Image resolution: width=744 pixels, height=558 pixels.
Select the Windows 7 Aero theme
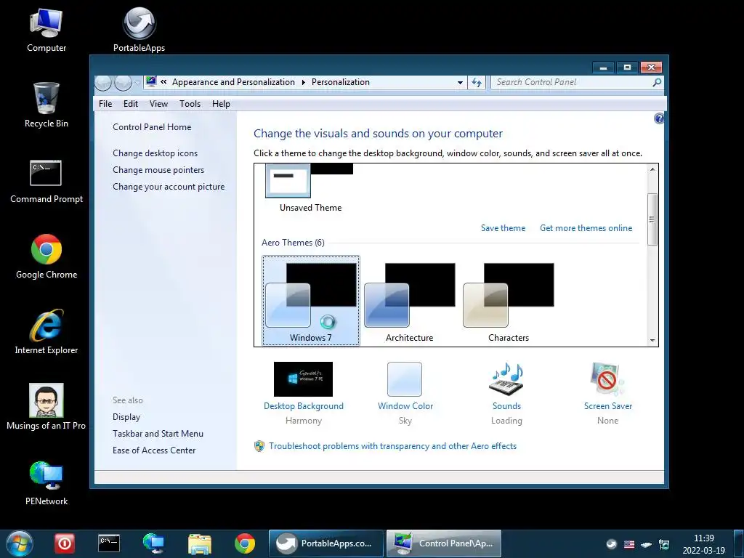311,301
